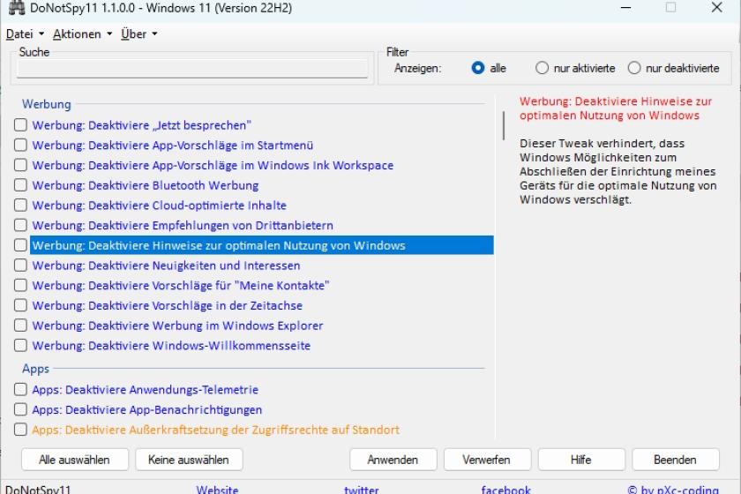The image size is (741, 494).
Task: Select row 'Werbung: Deaktiviere Cloud-optimierte Inhalte'
Action: pyautogui.click(x=160, y=206)
